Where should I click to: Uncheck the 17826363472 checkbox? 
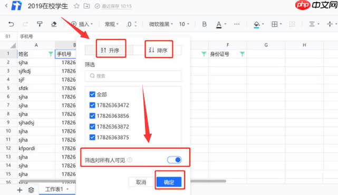point(92,105)
